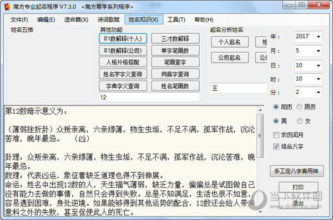Click the 退出 button
This screenshot has height=220, width=333.
point(298,203)
